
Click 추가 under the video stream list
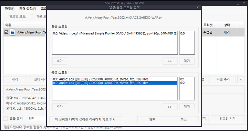pyautogui.click(x=60, y=61)
